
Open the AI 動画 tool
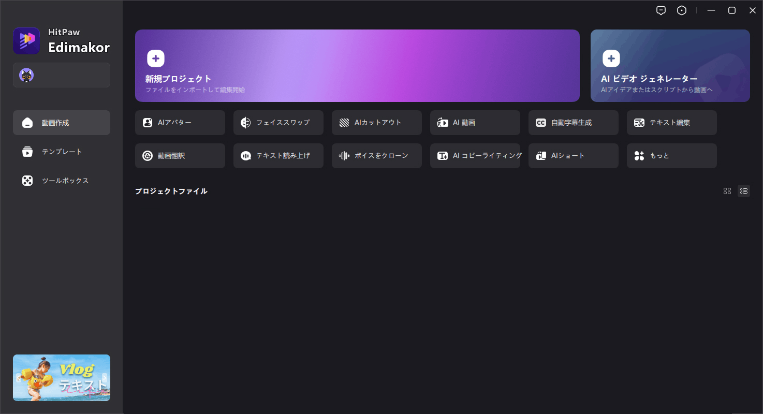click(x=475, y=123)
